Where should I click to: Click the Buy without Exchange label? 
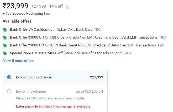click(34, 77)
